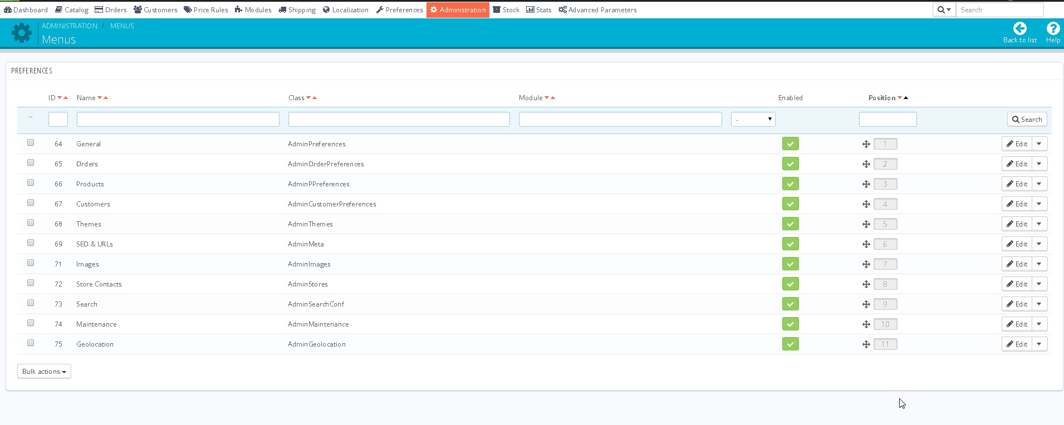1064x425 pixels.
Task: Sort Module column descending arrow
Action: (547, 98)
